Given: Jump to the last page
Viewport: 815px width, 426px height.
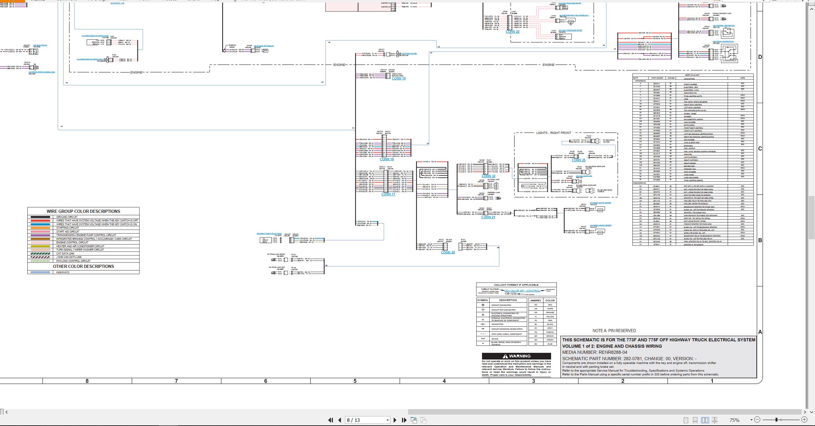Looking at the screenshot, I should 404,420.
